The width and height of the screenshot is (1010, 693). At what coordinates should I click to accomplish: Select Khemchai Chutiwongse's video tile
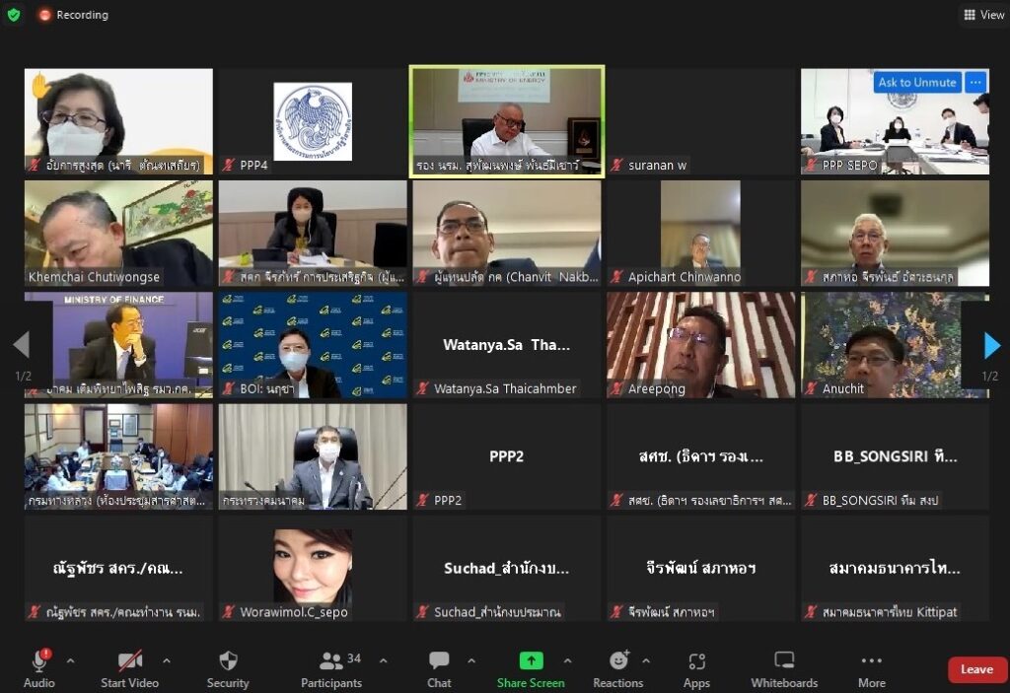point(118,234)
